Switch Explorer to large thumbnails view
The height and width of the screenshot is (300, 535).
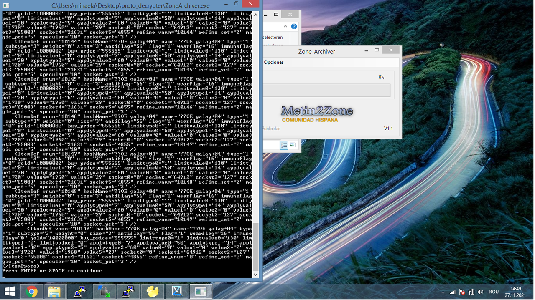pos(293,145)
